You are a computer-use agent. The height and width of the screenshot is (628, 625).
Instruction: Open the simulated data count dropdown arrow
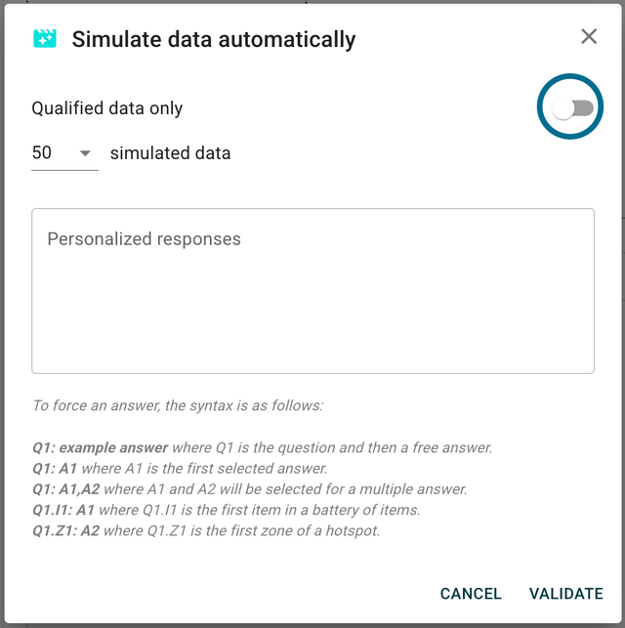point(85,153)
